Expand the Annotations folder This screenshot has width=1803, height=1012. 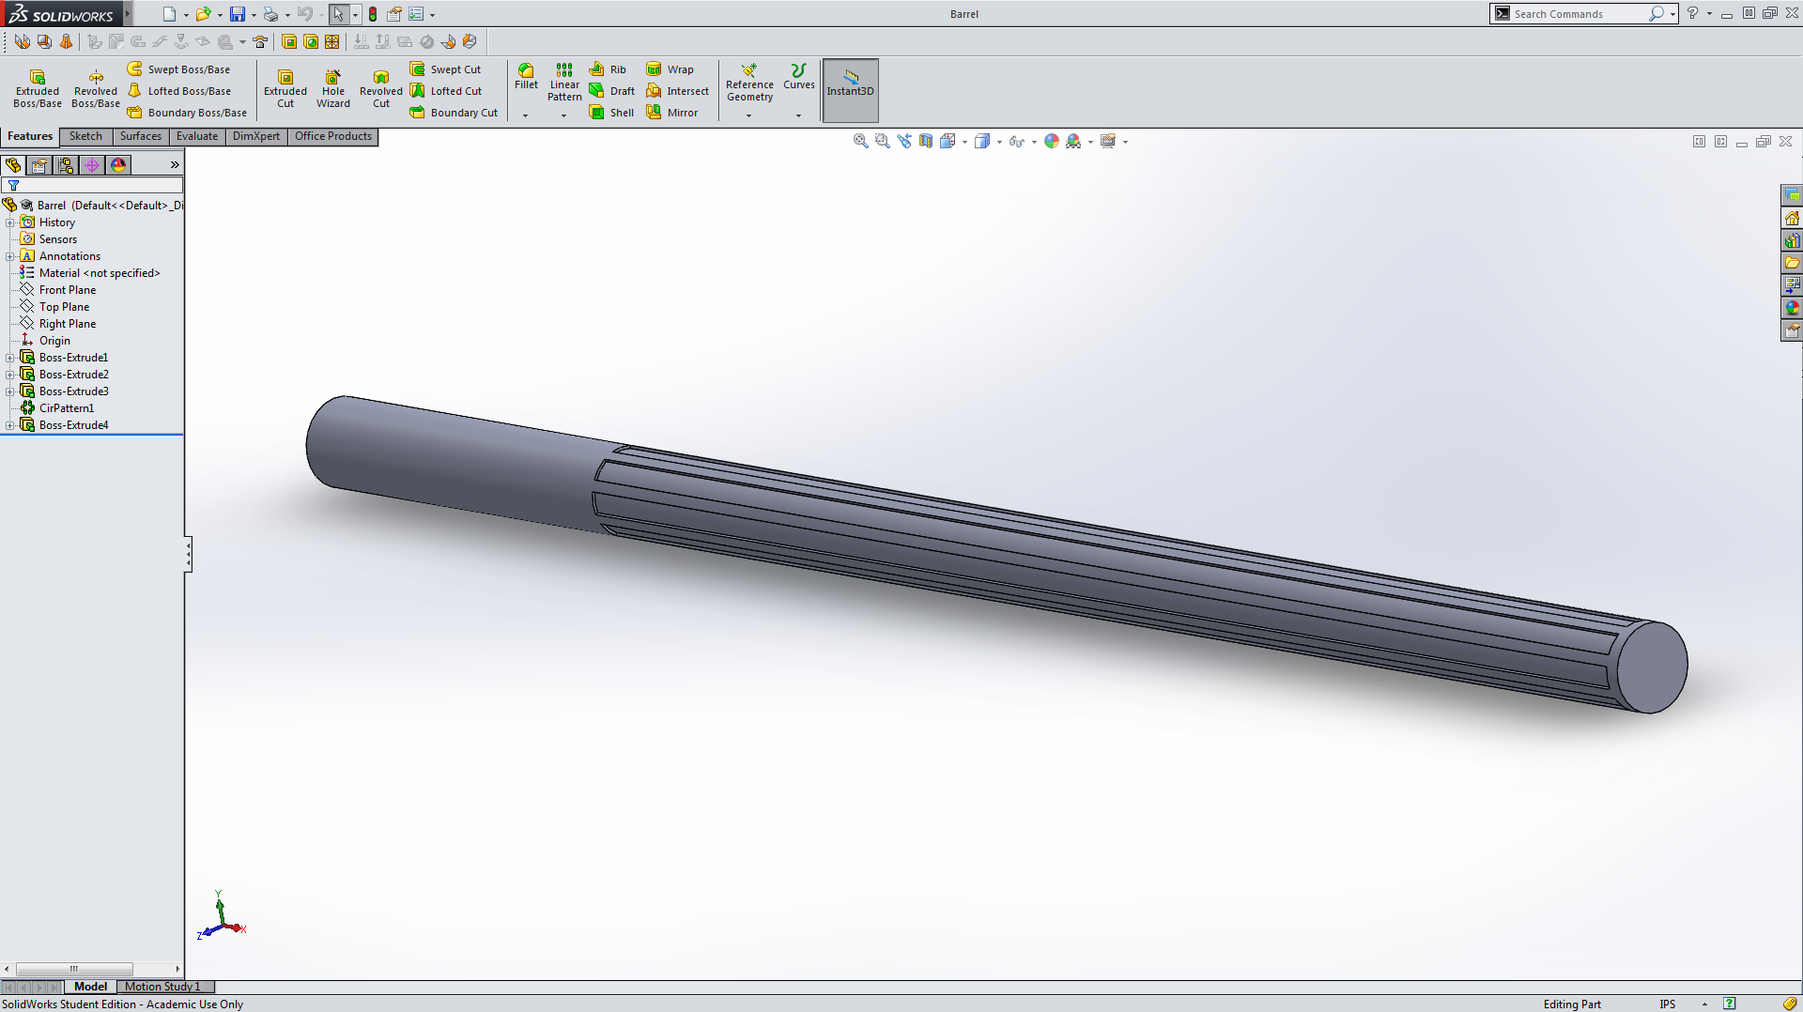pos(10,256)
